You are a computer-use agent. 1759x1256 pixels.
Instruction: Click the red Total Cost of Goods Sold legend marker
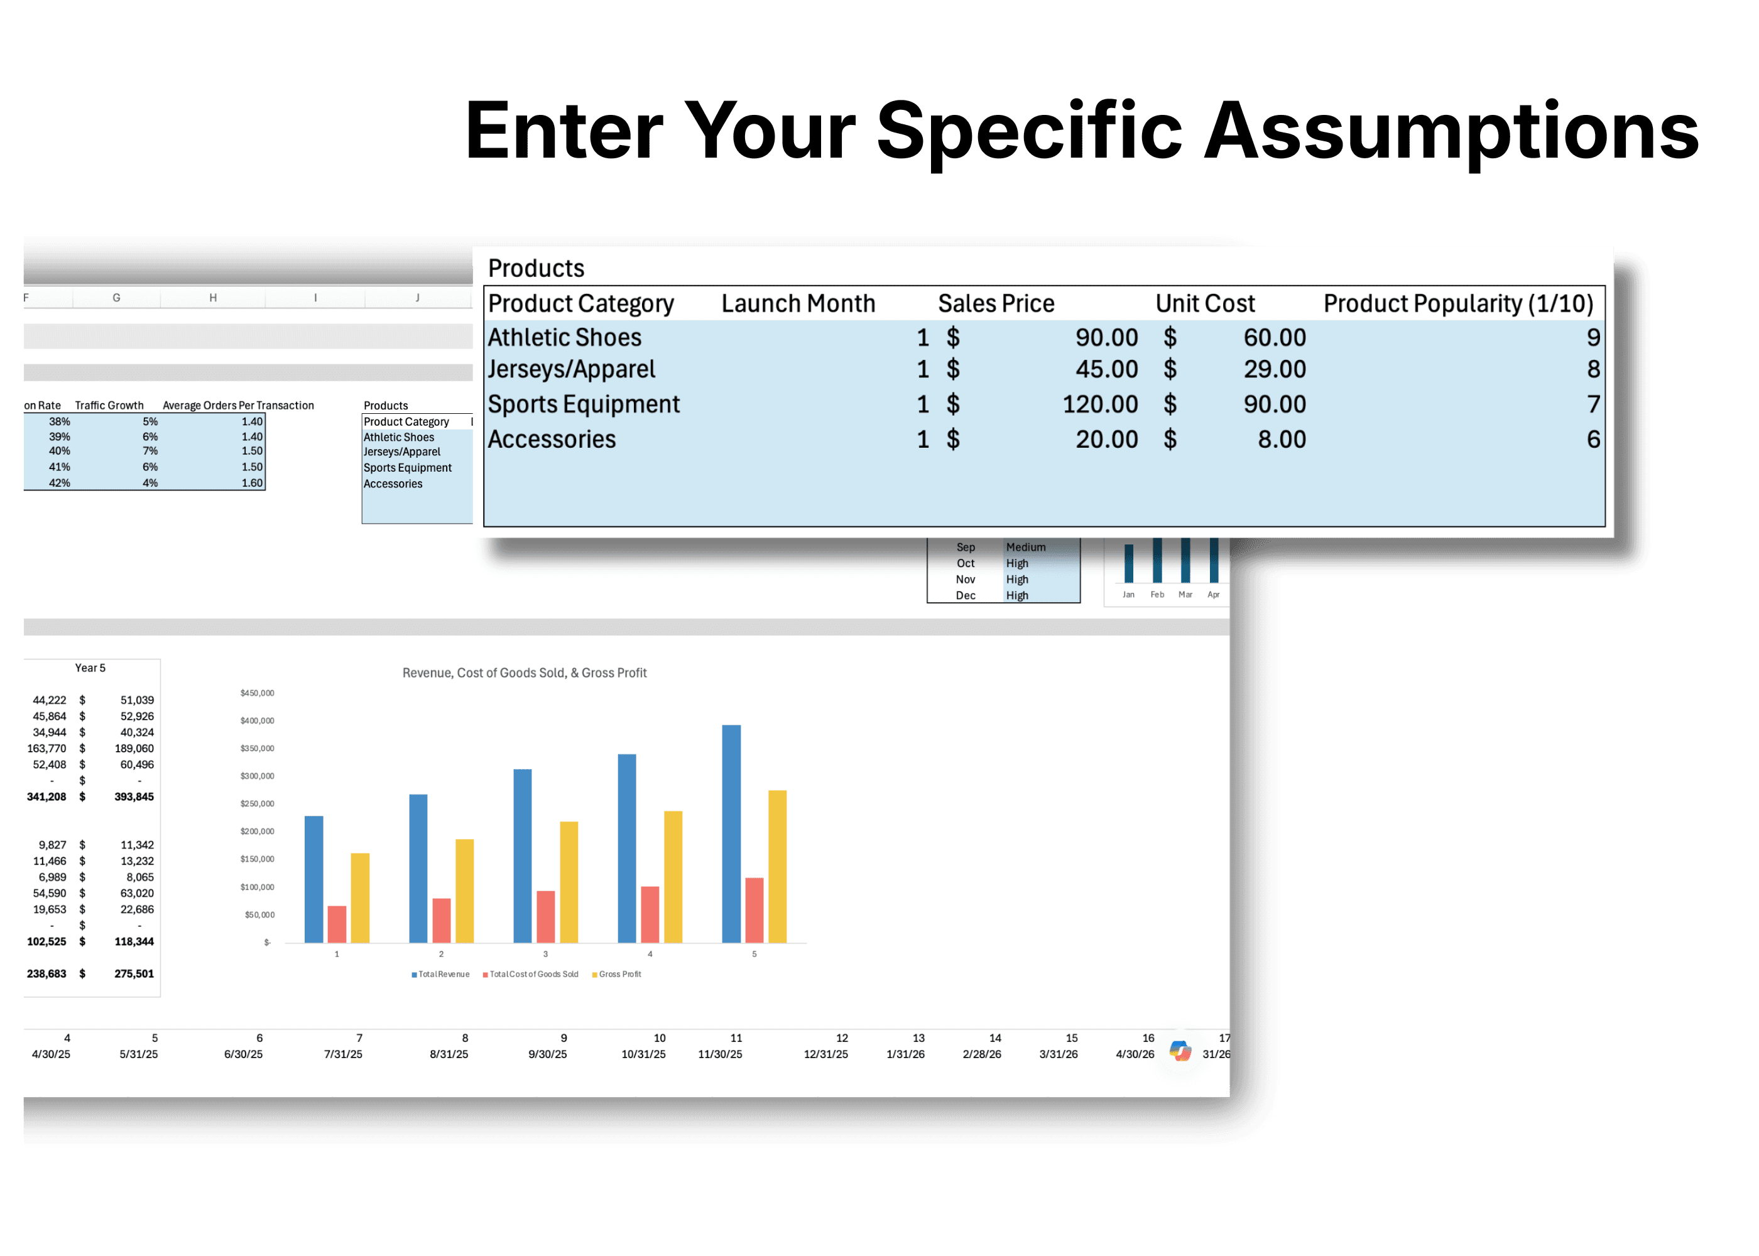485,975
